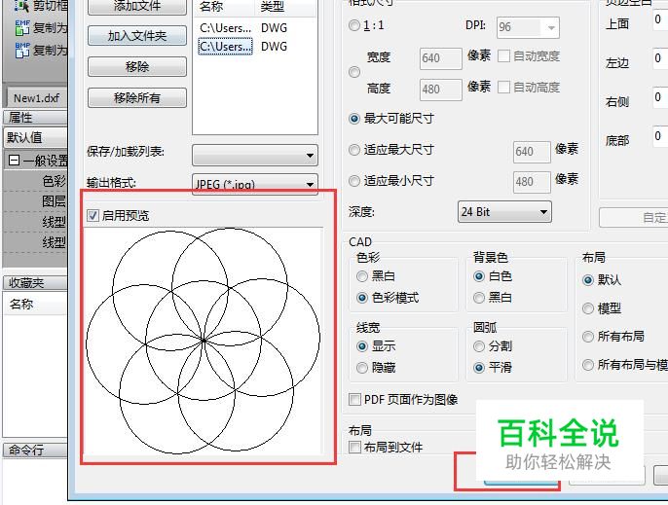Select 线宽 显示 radio button

pyautogui.click(x=361, y=346)
